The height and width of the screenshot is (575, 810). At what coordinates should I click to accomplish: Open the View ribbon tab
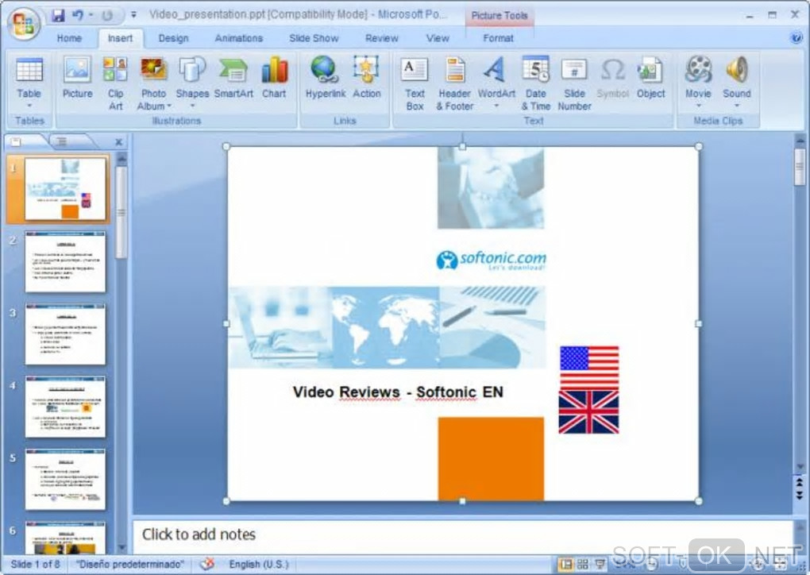438,38
